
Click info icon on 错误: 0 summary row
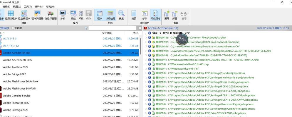click(x=149, y=33)
